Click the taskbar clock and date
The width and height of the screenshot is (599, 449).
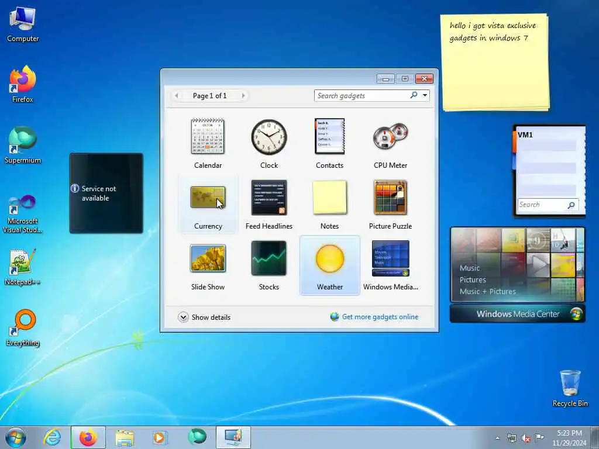pos(569,438)
